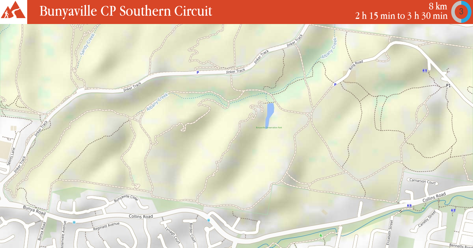
Task: Click the P1 marker label
Action: (x=448, y=85)
